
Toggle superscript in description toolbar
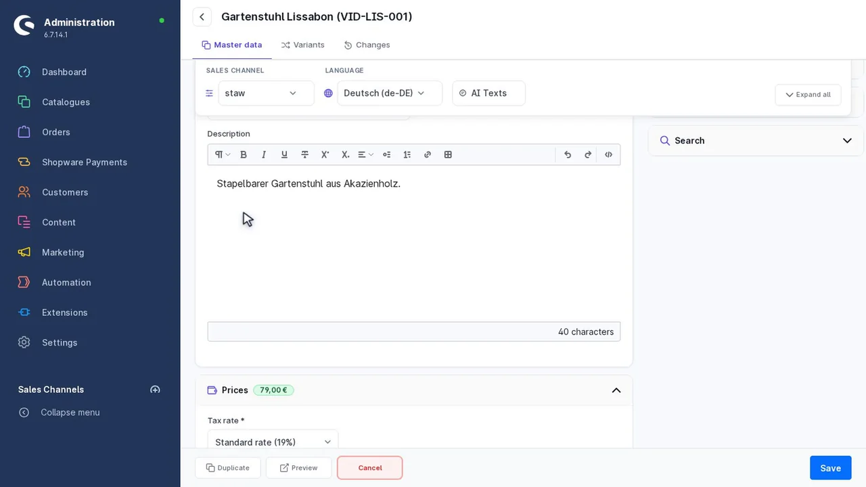coord(325,155)
